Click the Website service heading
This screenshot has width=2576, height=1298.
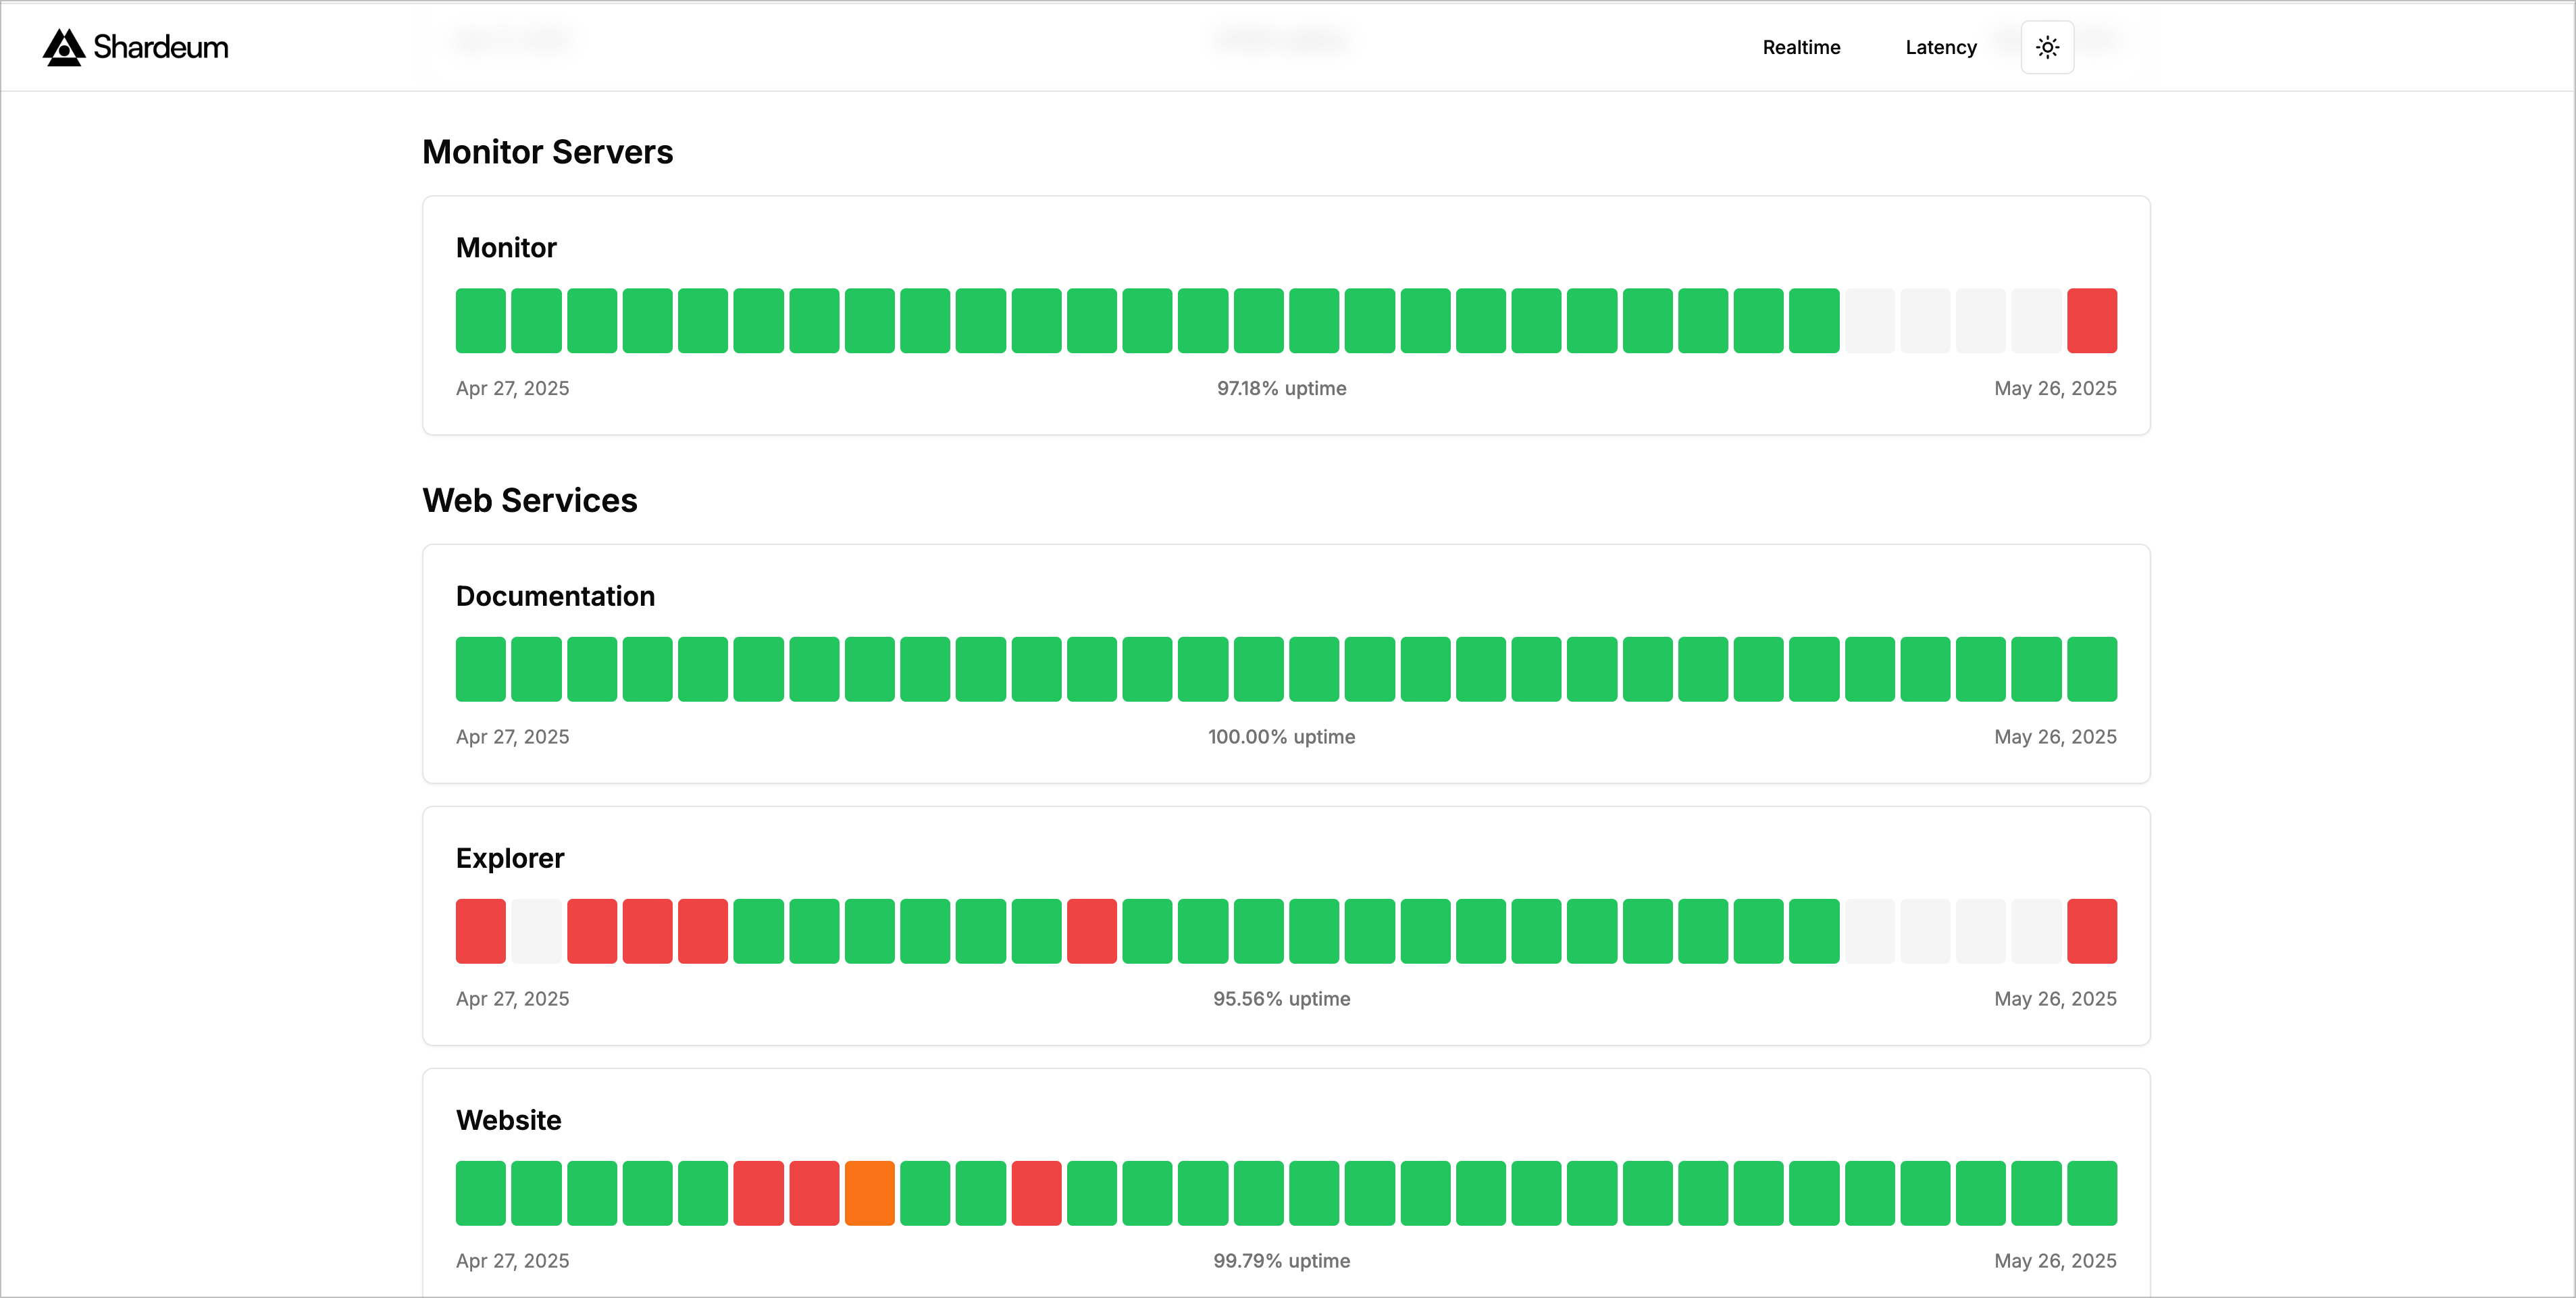(508, 1120)
